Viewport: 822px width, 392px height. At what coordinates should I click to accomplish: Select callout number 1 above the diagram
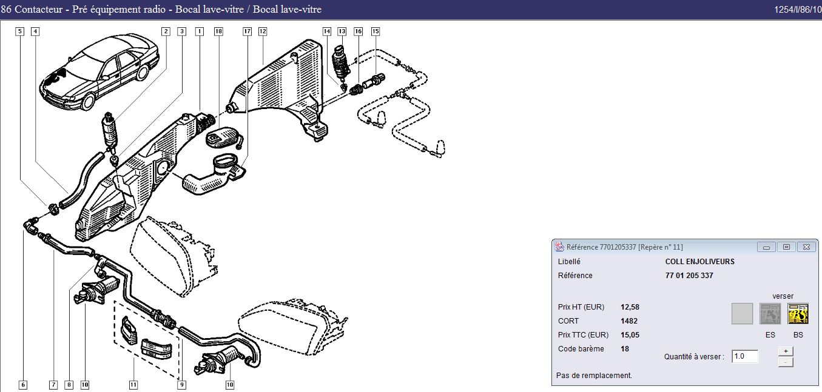click(199, 31)
